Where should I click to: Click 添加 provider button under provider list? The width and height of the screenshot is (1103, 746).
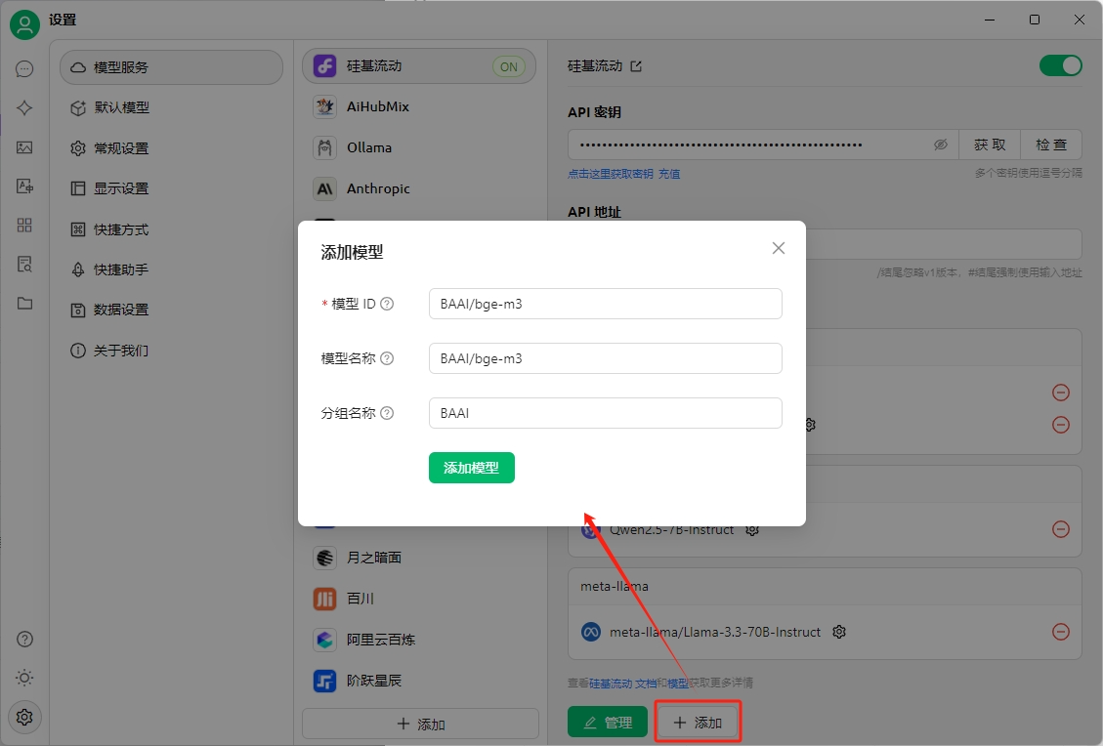[421, 725]
